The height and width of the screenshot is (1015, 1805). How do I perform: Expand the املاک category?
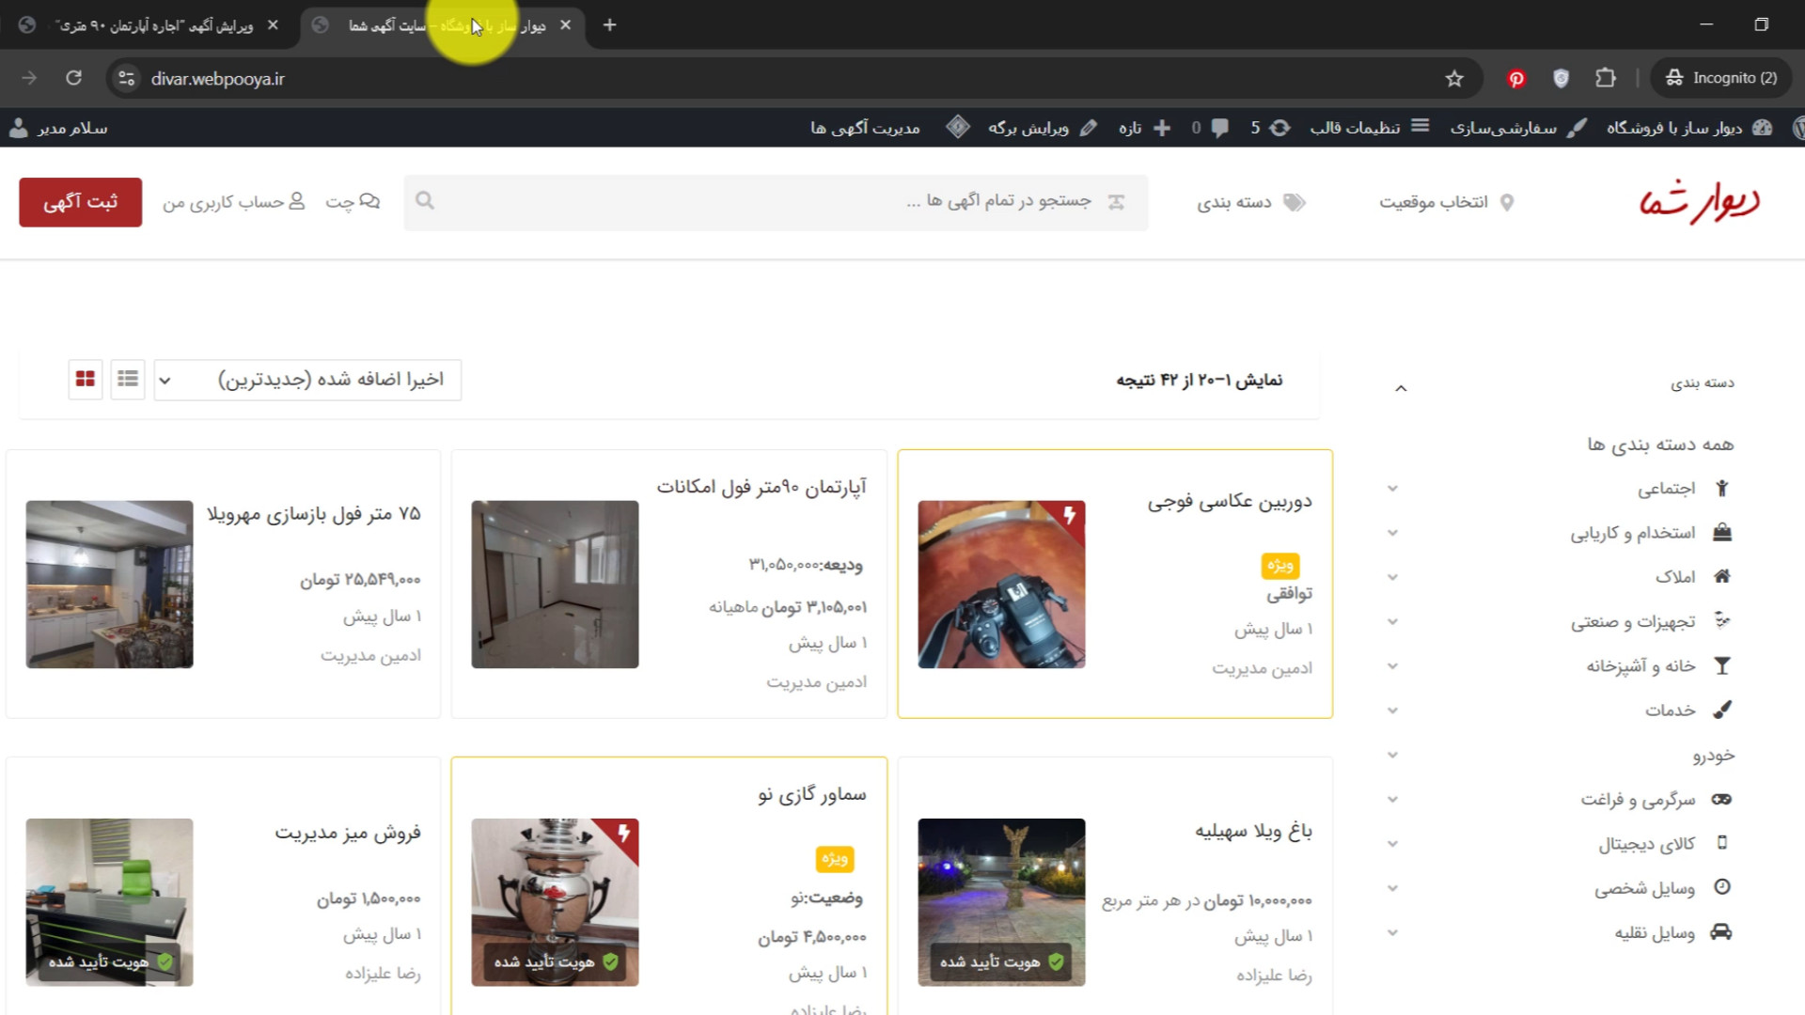(1392, 577)
